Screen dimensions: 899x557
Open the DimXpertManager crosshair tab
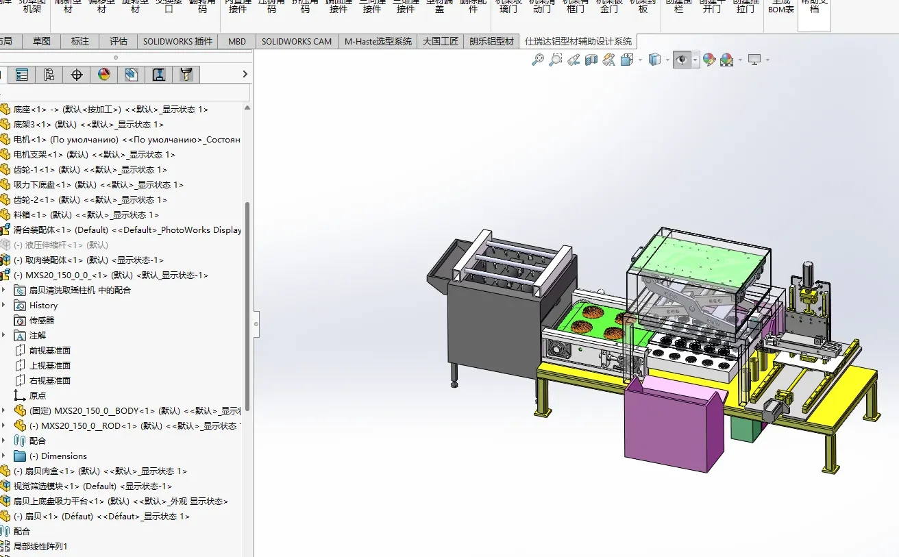76,75
